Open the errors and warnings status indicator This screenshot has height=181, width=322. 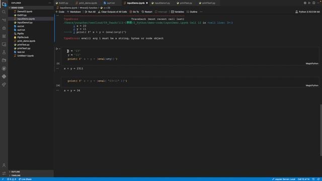tap(12, 179)
